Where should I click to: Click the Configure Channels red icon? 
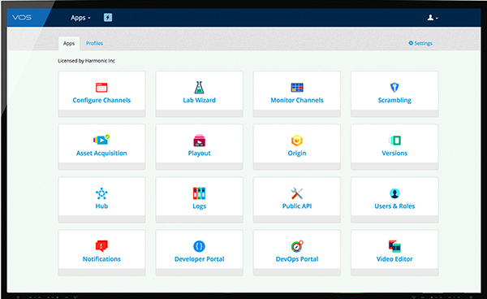click(x=101, y=88)
